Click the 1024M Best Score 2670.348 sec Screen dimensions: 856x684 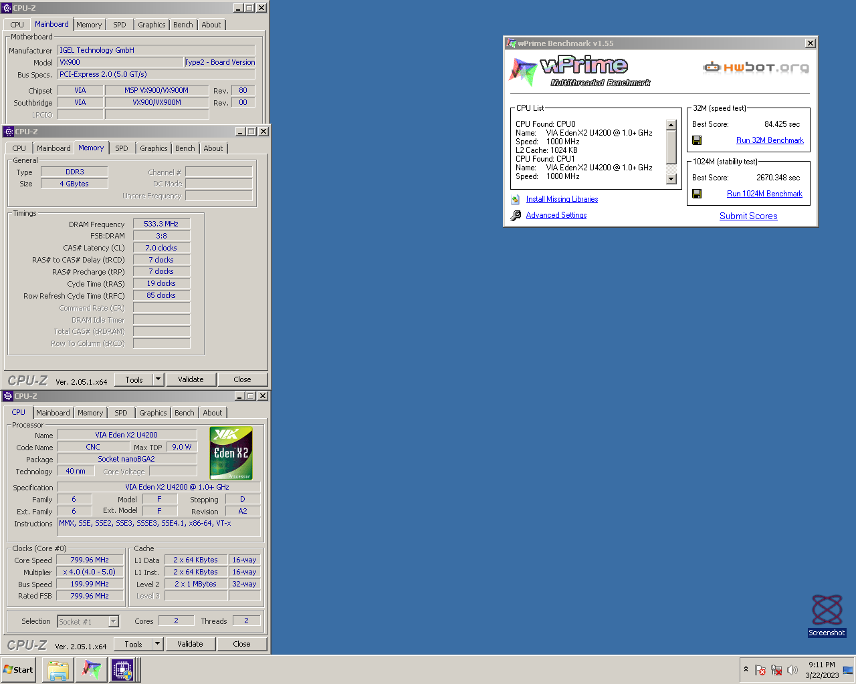(778, 178)
